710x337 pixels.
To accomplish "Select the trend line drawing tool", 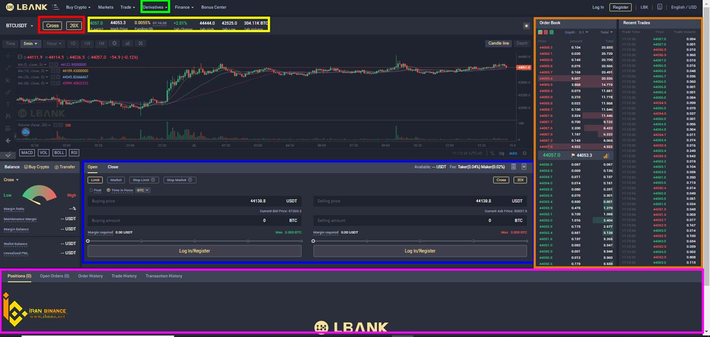I will tap(8, 68).
